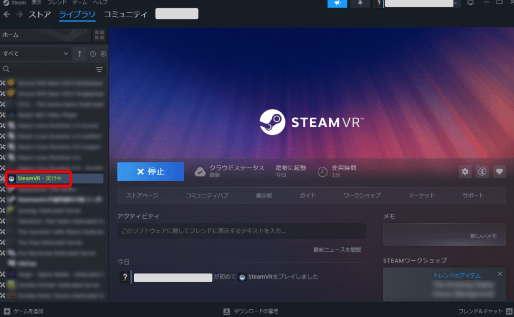This screenshot has width=514, height=317.
Task: Switch to Big Picture mode icon
Action: [470, 3]
